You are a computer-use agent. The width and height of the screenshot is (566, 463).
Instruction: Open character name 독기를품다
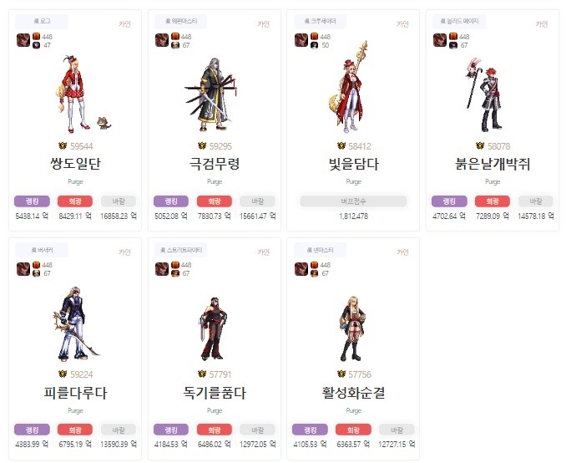click(x=215, y=393)
